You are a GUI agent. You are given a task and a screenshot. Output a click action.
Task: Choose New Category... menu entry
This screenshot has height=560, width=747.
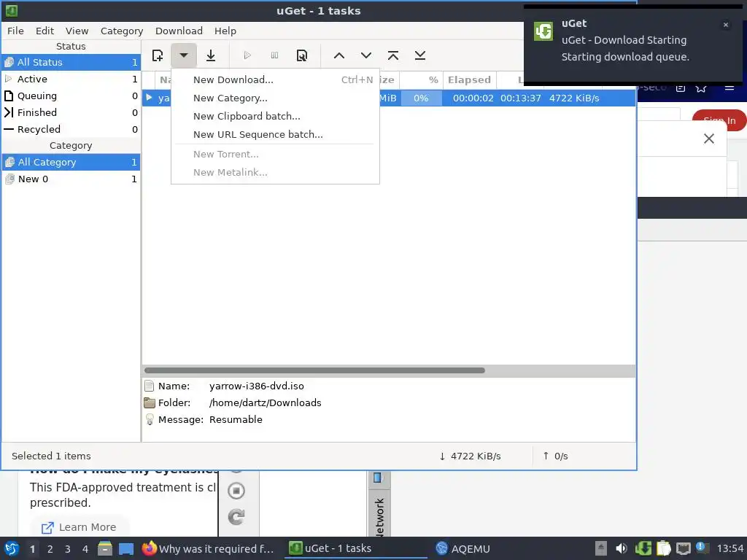click(x=275, y=98)
